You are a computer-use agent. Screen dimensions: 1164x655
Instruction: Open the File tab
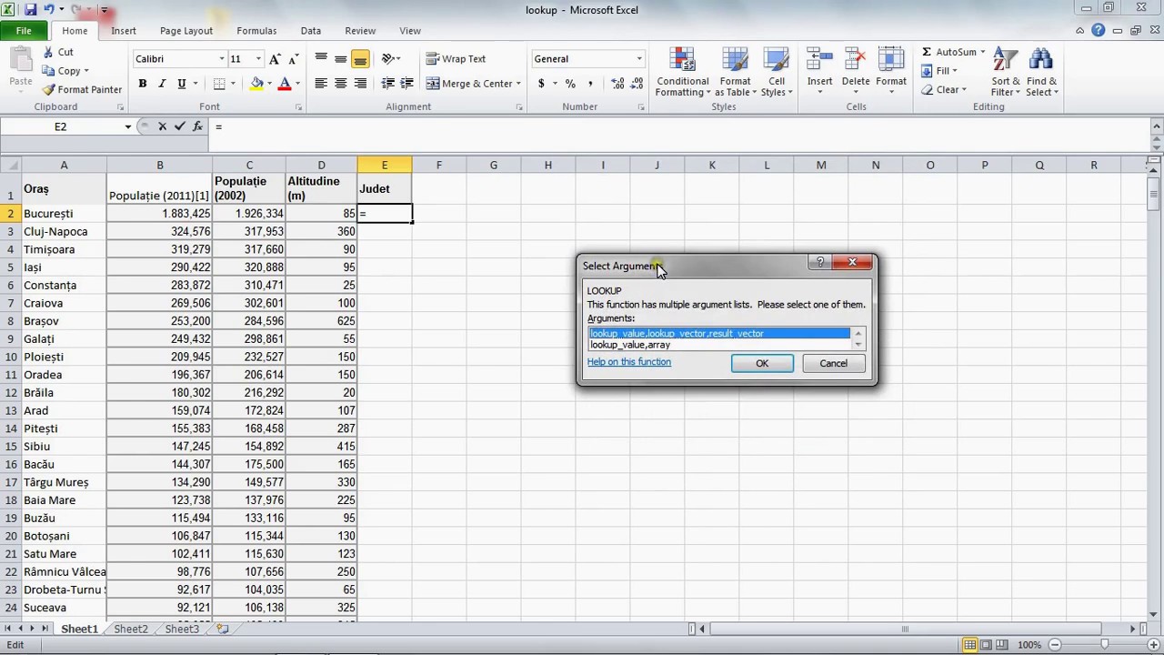pos(24,31)
